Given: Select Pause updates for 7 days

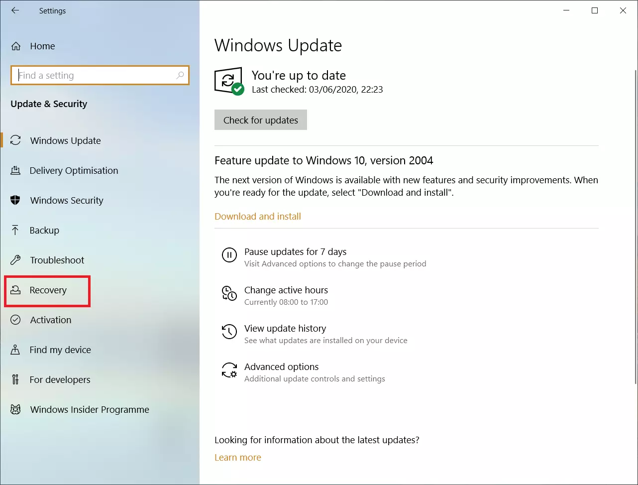Looking at the screenshot, I should click(324, 257).
